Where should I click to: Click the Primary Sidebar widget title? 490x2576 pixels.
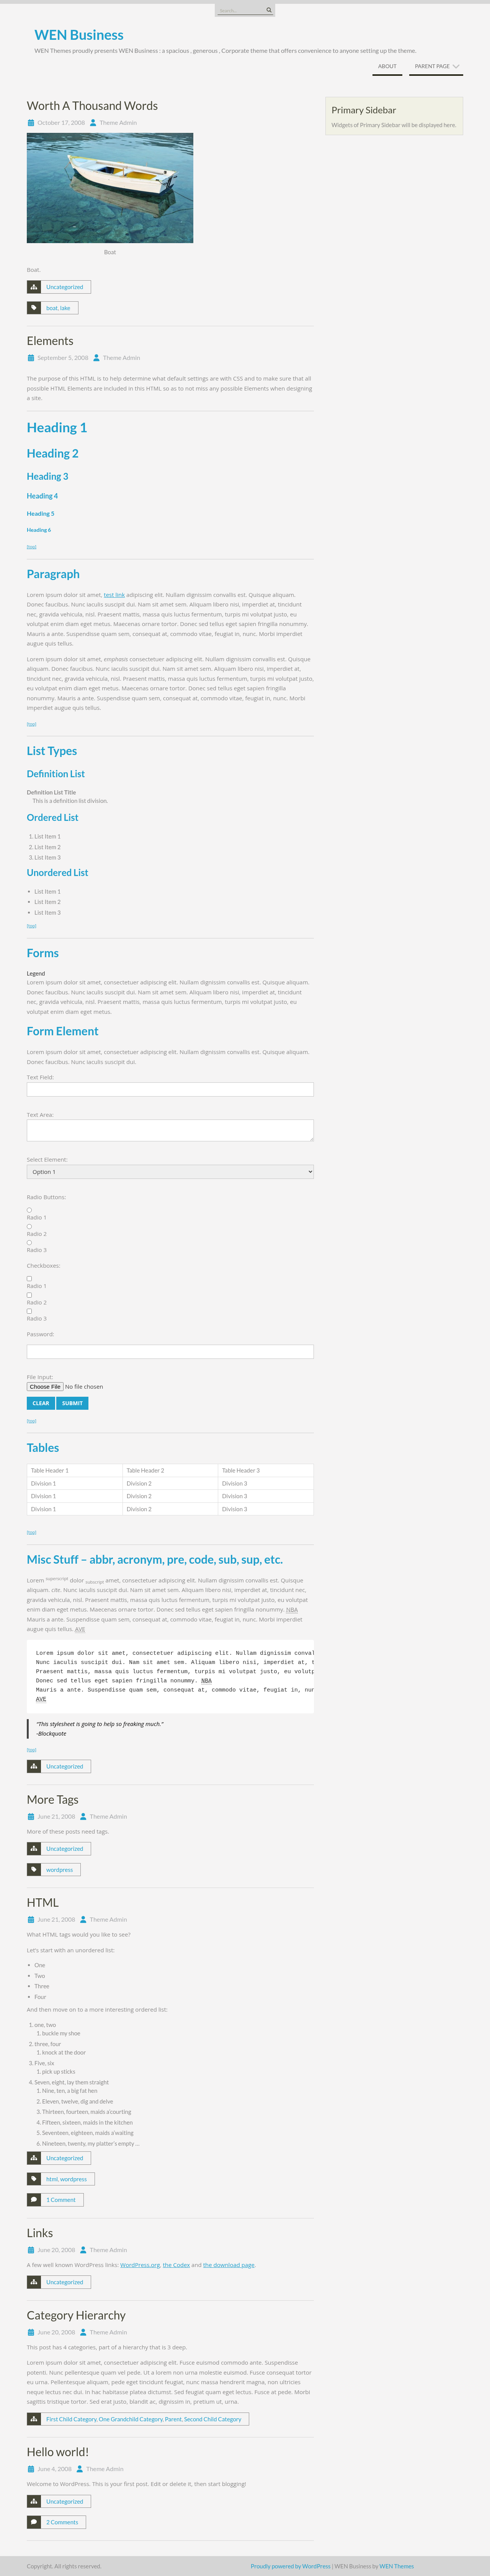tap(364, 110)
